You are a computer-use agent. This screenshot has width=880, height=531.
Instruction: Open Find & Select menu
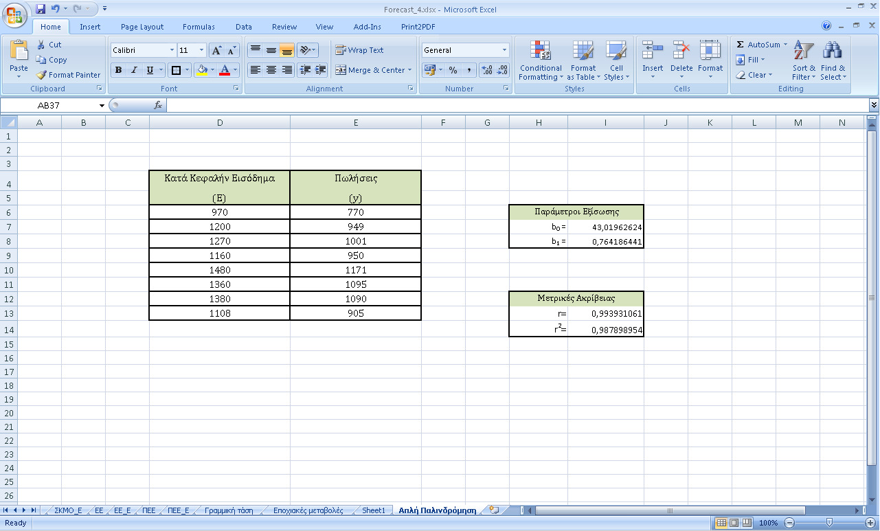click(833, 60)
